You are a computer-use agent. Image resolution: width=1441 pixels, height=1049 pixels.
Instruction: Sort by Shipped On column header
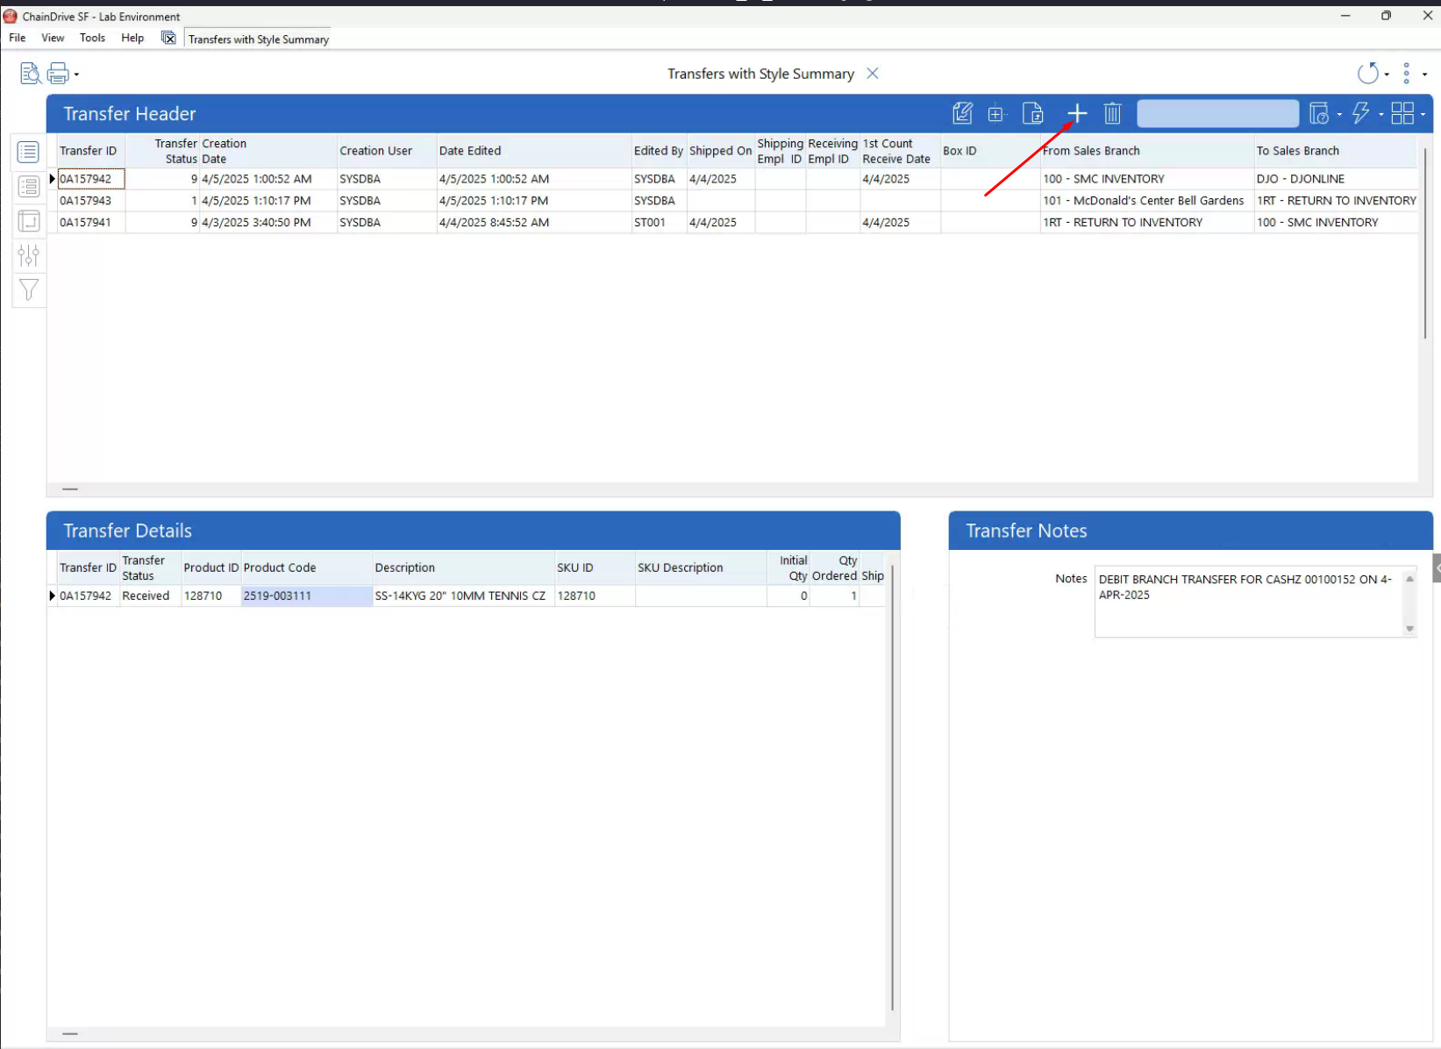point(720,151)
